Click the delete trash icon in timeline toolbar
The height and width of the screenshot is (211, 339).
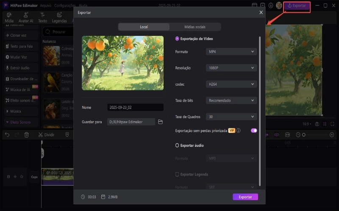tap(26, 135)
